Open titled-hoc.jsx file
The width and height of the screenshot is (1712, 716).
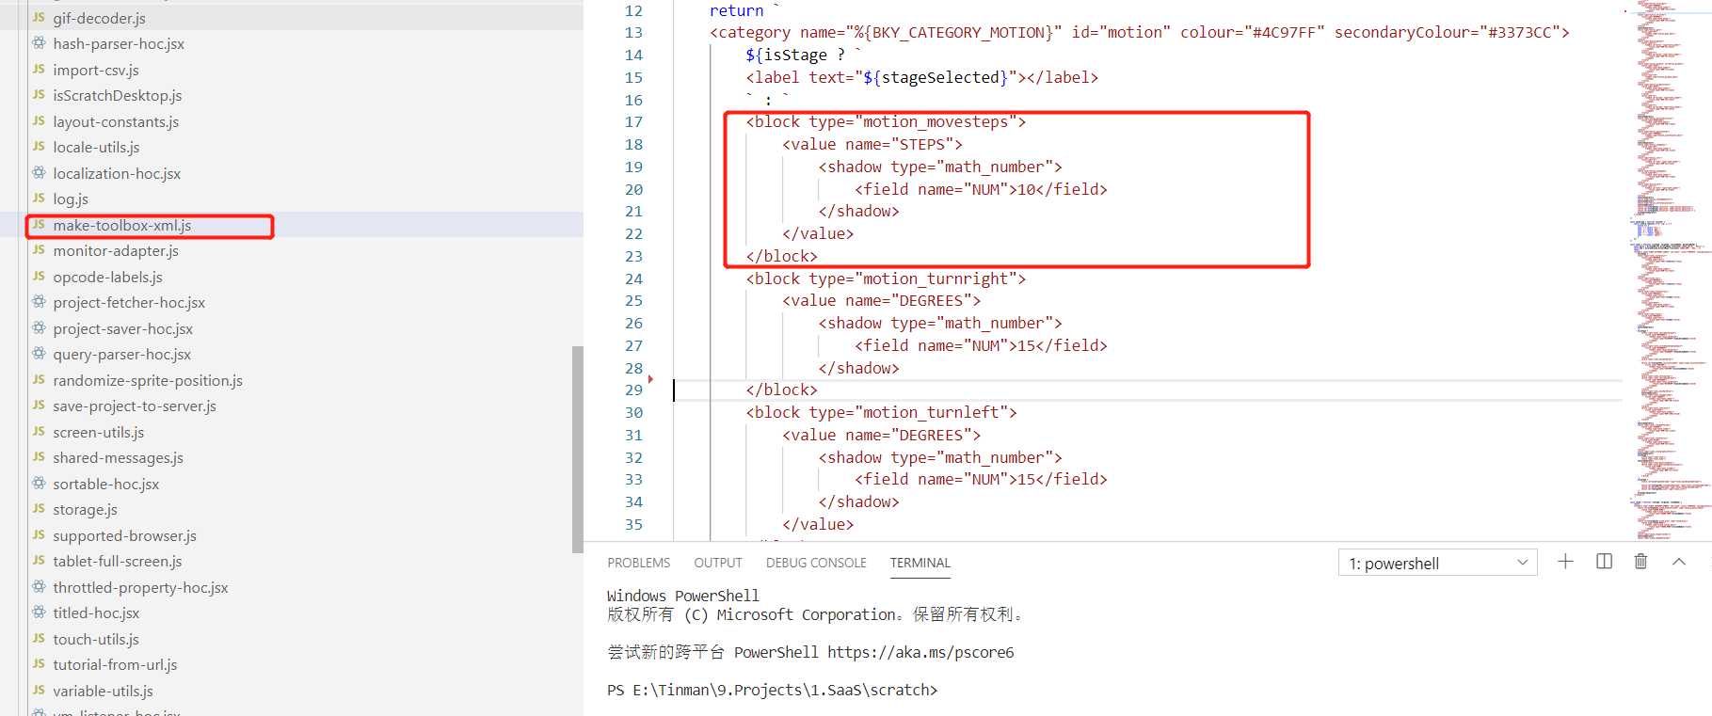point(96,613)
